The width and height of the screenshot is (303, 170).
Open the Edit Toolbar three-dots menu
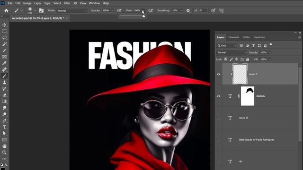point(4,159)
